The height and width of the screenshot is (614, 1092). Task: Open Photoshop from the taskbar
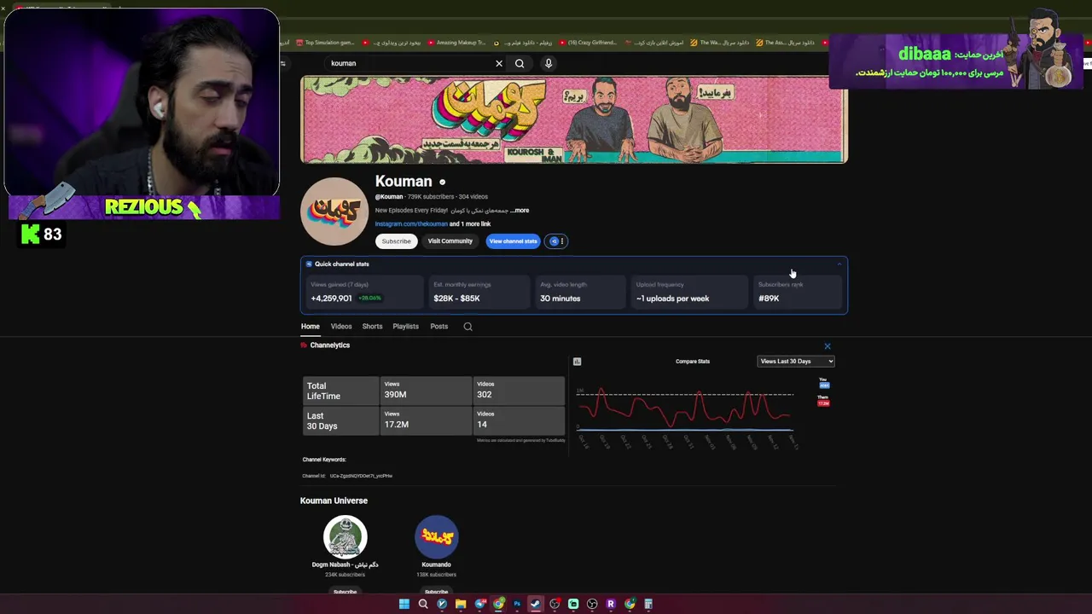click(517, 604)
